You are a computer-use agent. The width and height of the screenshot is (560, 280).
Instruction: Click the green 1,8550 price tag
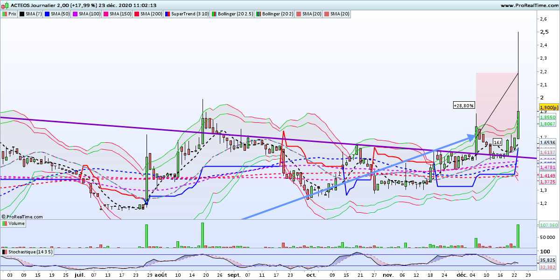pos(547,118)
